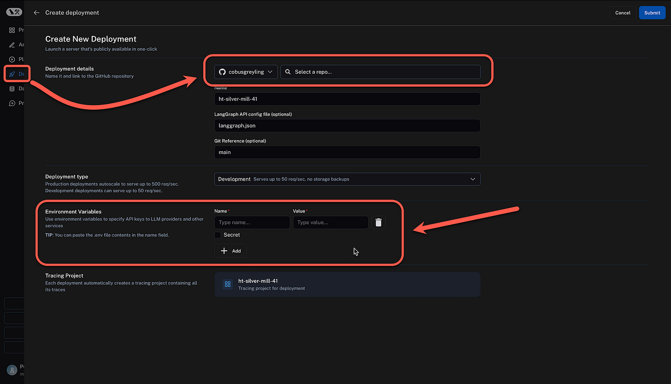Delete the environment variable with the trash icon

(378, 223)
